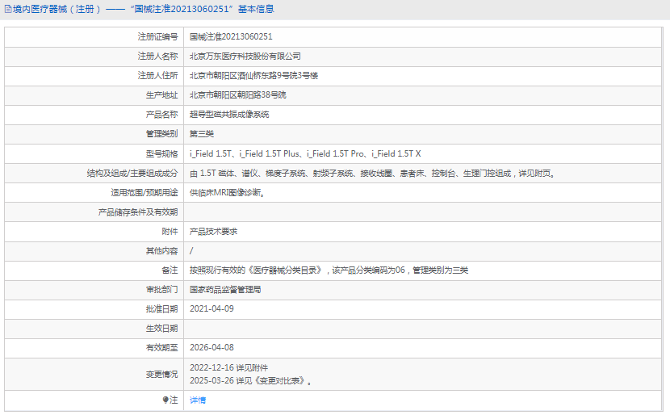Click the 管理类别 label
The width and height of the screenshot is (670, 415).
[161, 134]
